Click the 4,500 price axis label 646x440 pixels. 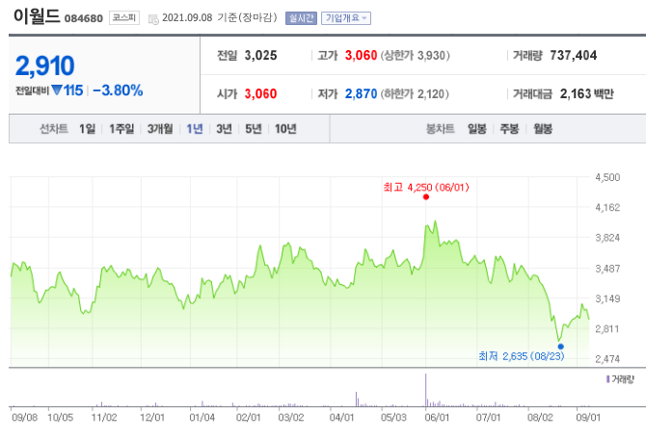click(607, 177)
